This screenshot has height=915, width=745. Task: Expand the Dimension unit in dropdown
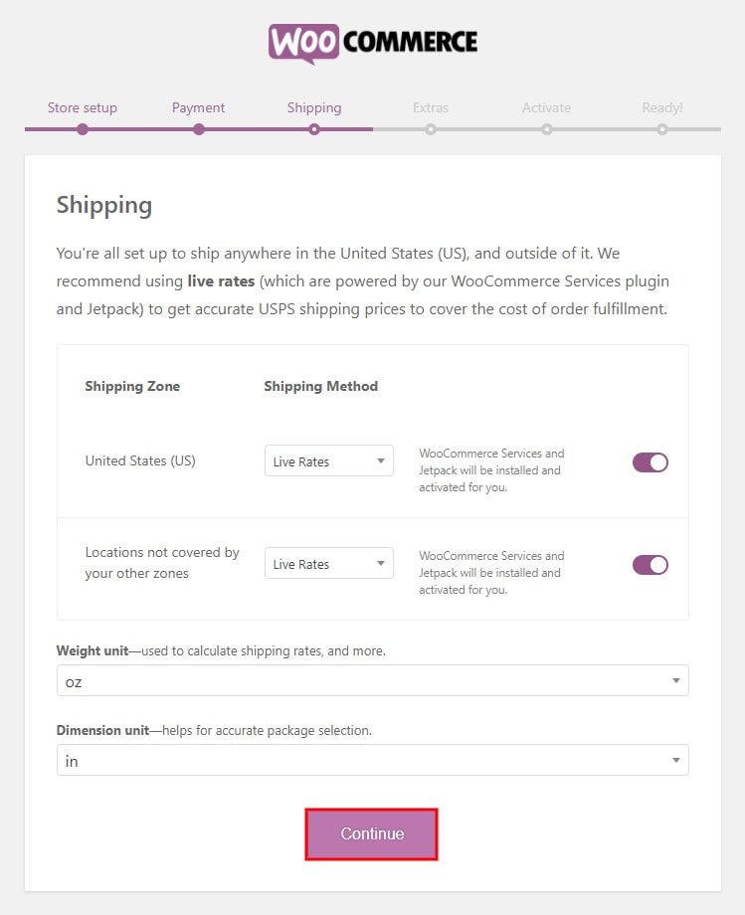(372, 760)
